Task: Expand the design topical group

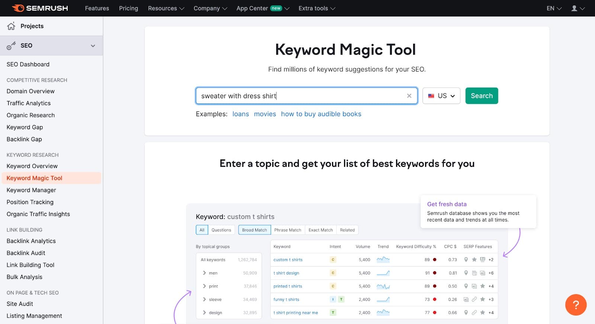Action: [x=204, y=313]
